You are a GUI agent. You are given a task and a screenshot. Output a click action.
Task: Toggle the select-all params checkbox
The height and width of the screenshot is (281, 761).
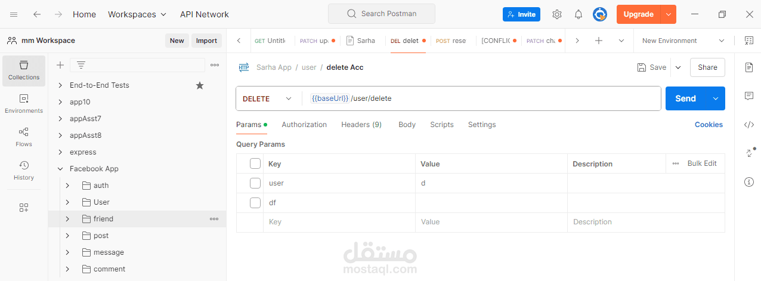coord(255,163)
